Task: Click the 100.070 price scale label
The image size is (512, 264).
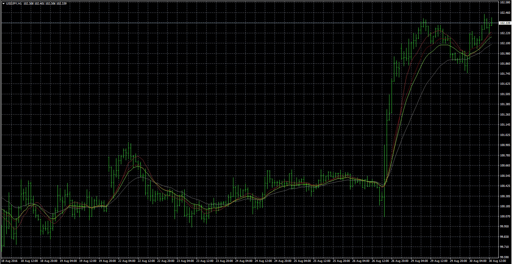Action: tap(505, 216)
